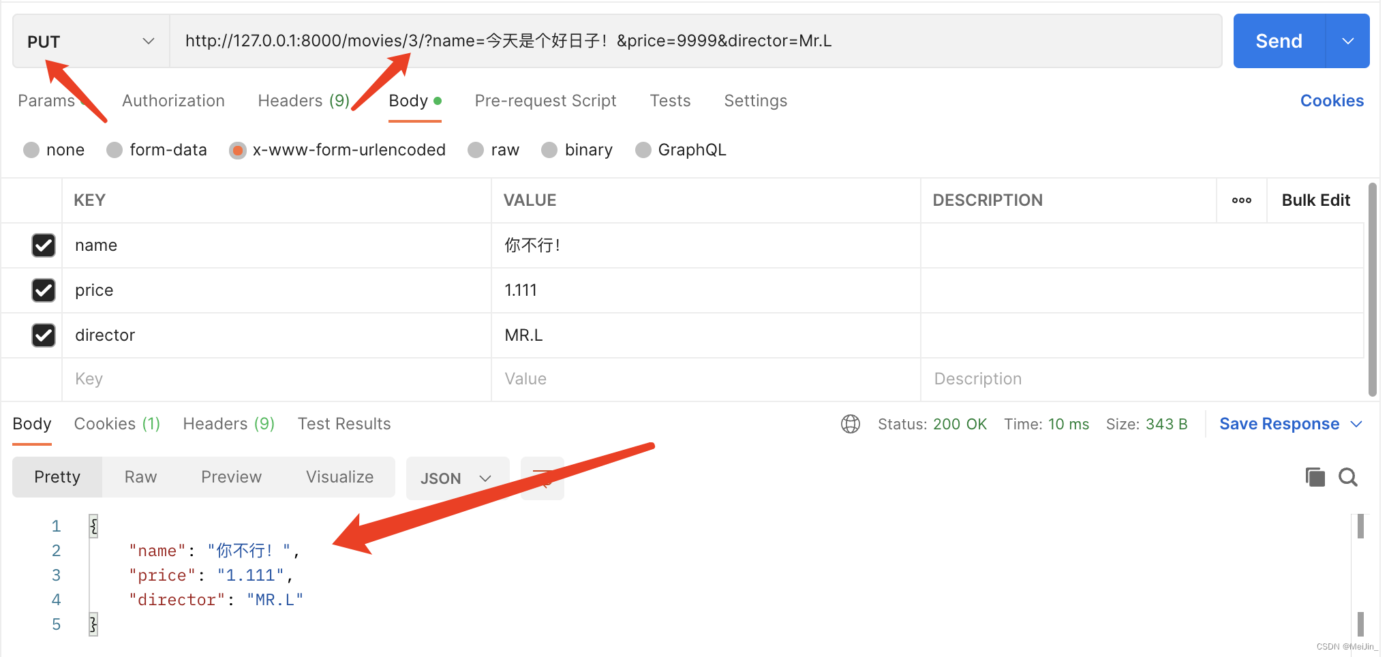
Task: Collapse the JSON object at line 1
Action: [93, 526]
